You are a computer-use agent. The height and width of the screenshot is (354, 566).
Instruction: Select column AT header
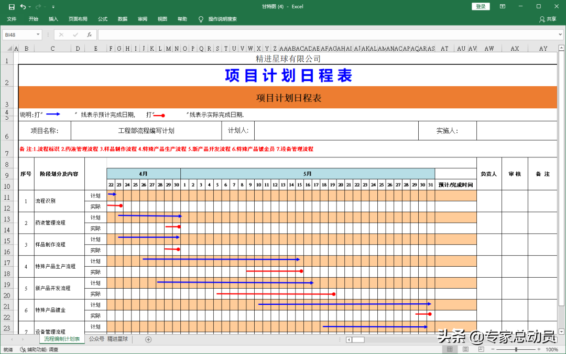click(445, 48)
